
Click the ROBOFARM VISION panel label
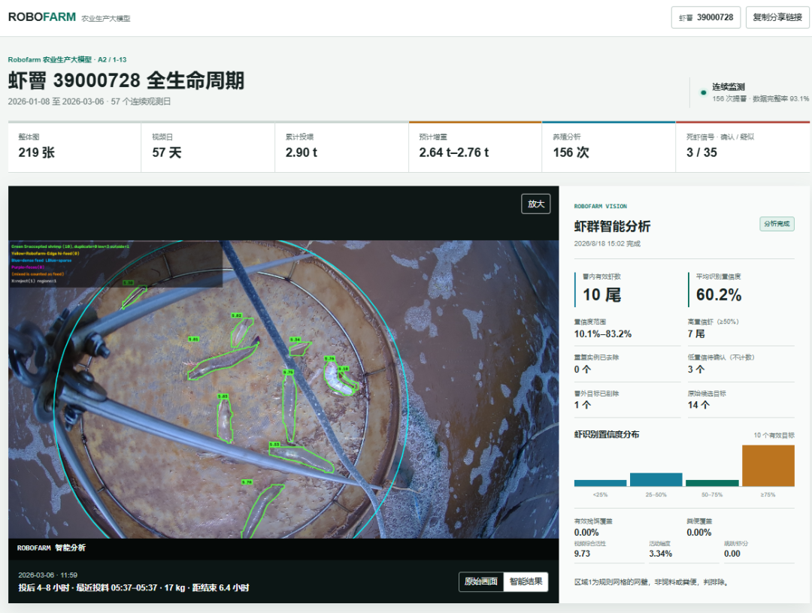click(x=600, y=206)
